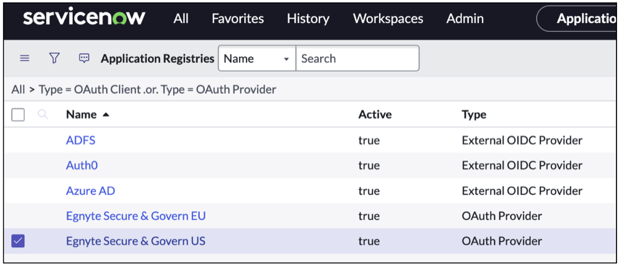Click the Active value true for Azure AD

[369, 191]
